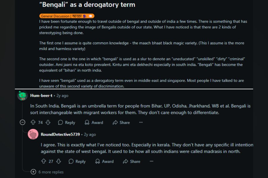Expand 6 more replies
The width and height of the screenshot is (268, 178).
[47, 172]
